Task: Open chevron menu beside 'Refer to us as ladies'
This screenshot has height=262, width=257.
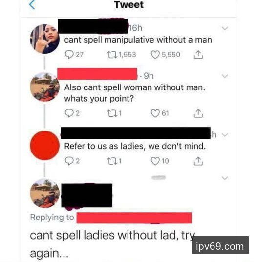Action: (225, 135)
